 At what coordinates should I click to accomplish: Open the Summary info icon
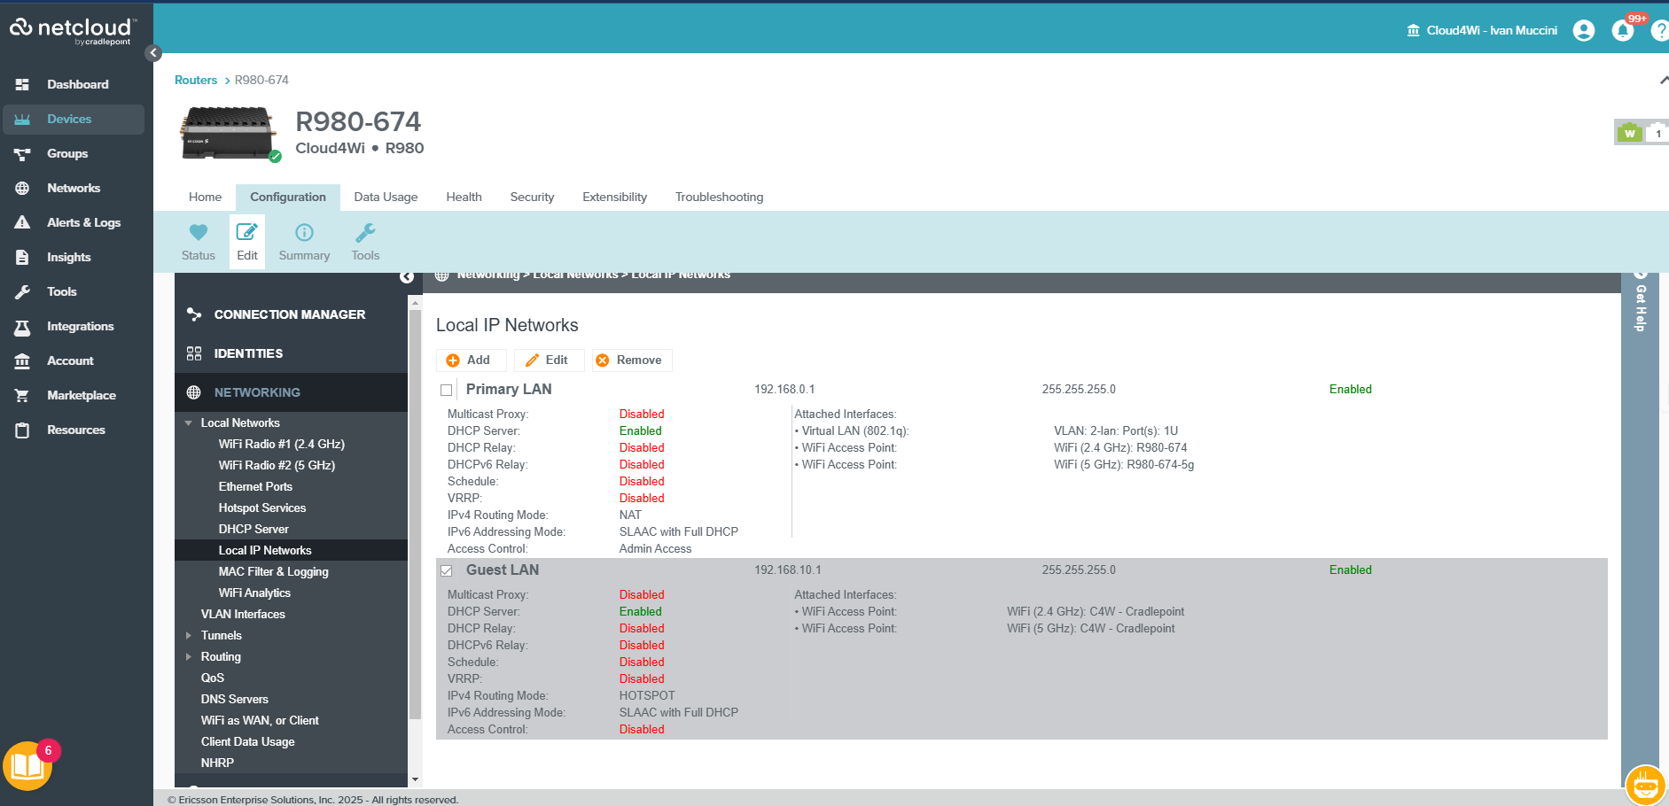click(x=304, y=233)
